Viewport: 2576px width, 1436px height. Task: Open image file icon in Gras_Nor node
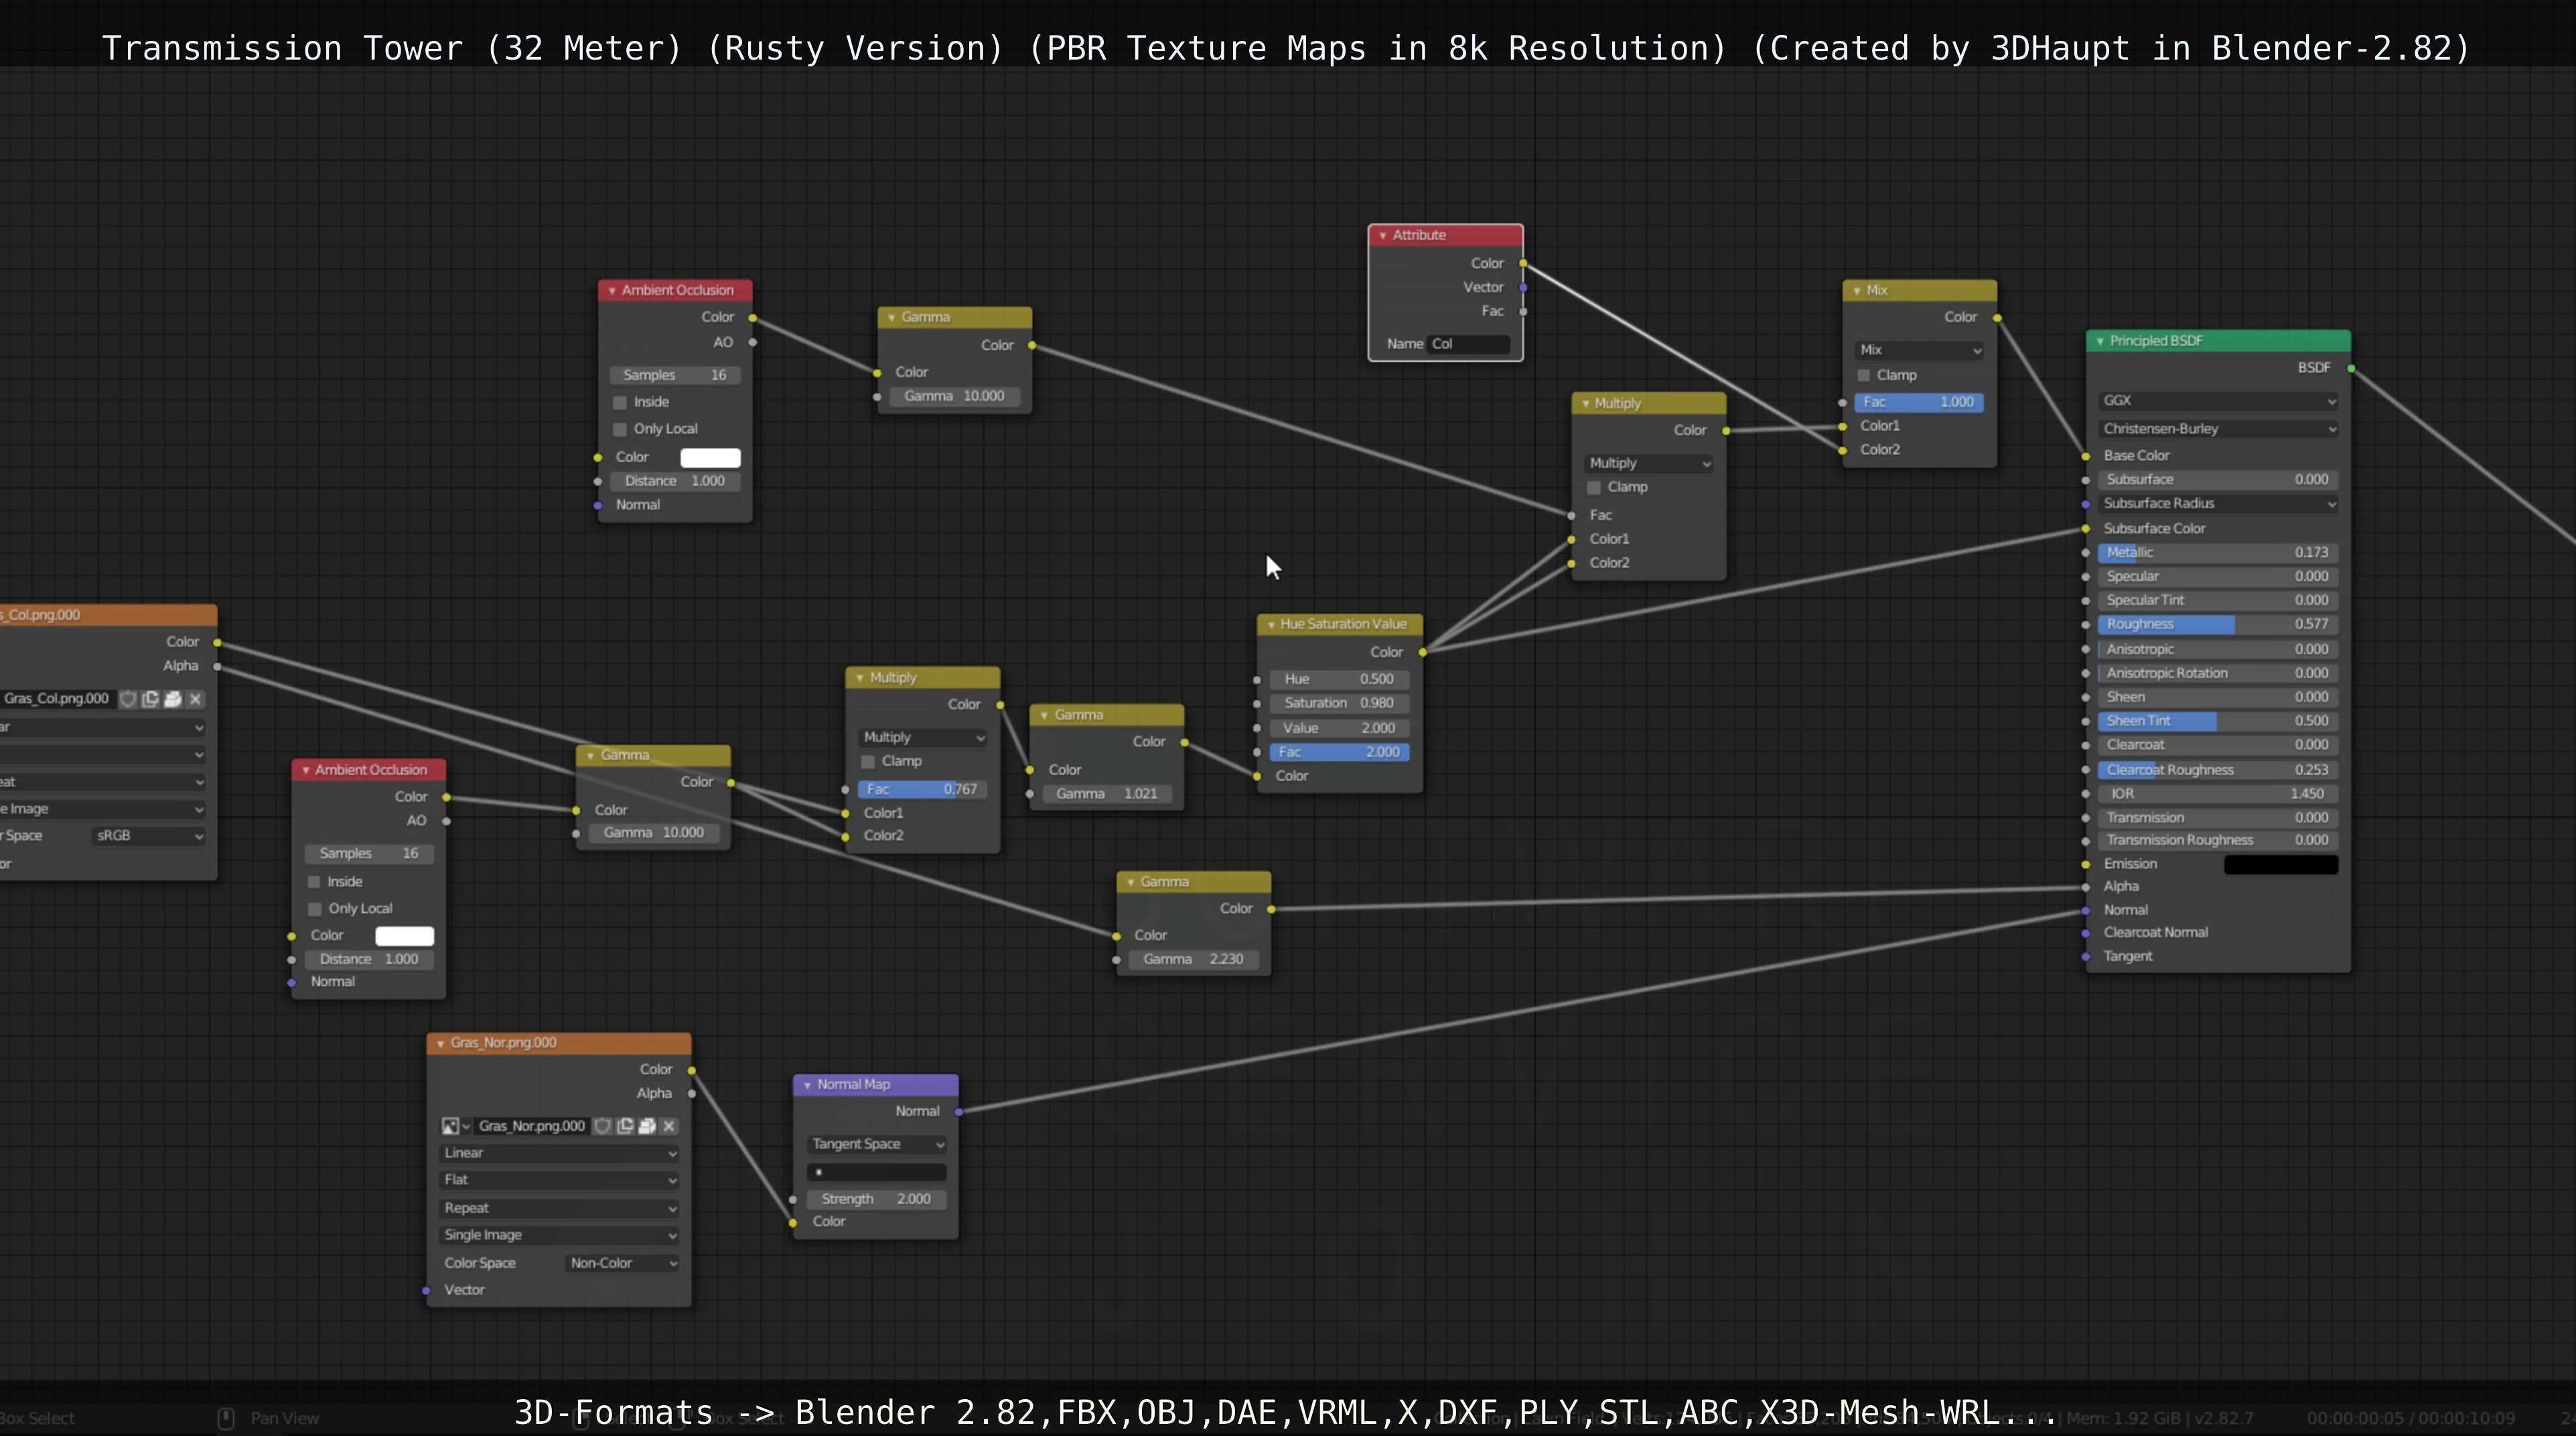(x=647, y=1126)
